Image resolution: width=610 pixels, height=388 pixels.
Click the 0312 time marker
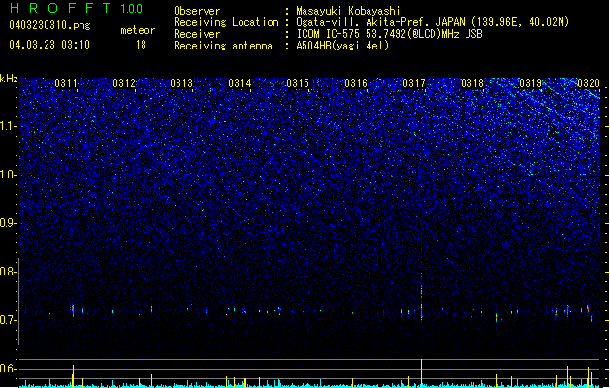pyautogui.click(x=124, y=83)
